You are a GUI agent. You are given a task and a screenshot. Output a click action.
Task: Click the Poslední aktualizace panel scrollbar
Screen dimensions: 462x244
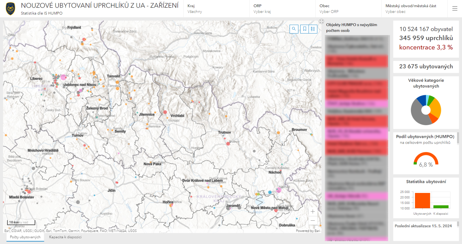pyautogui.click(x=458, y=224)
